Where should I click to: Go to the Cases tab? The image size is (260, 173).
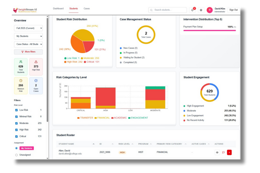(87, 9)
